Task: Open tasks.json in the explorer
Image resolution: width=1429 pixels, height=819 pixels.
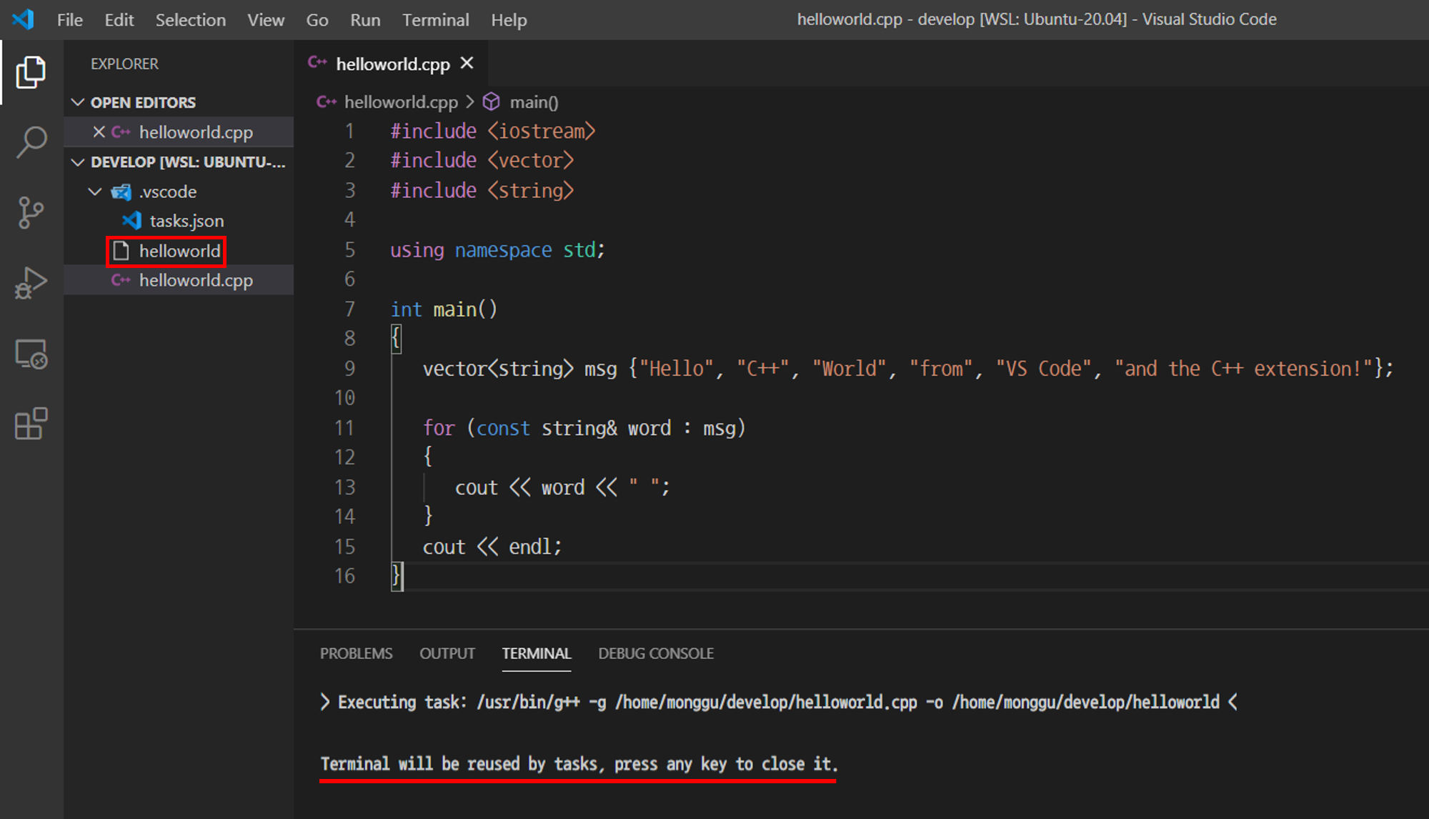Action: pyautogui.click(x=186, y=221)
